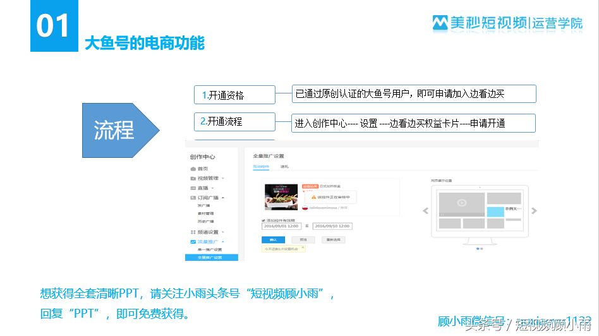Click start date field 2016/09/01 12:00

click(282, 226)
